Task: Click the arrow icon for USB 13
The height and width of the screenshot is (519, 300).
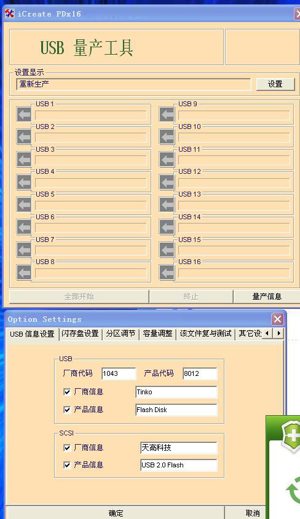Action: pyautogui.click(x=167, y=205)
